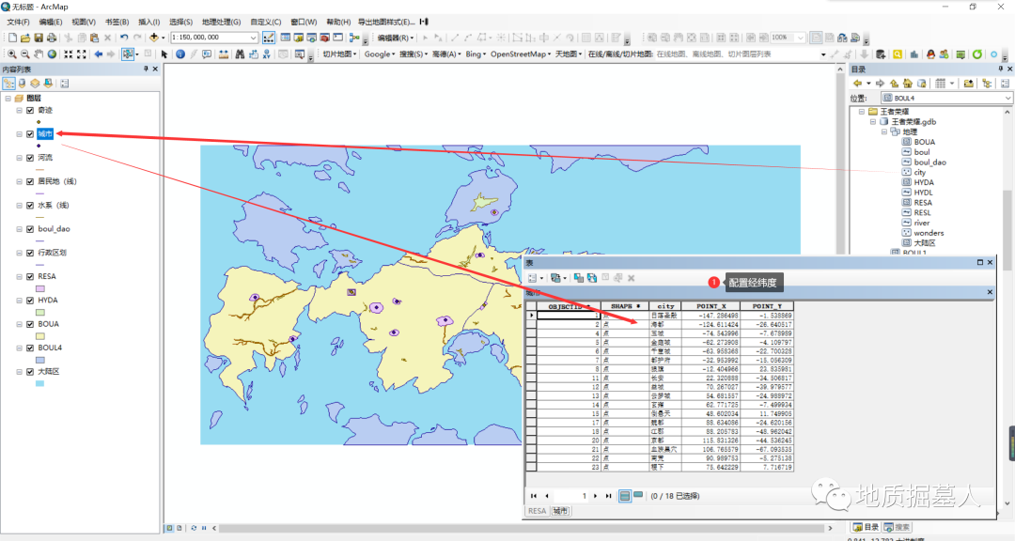Select the city feature class in catalog
1015x541 pixels.
click(x=920, y=172)
